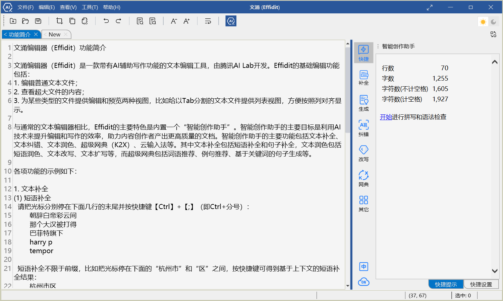Screen dimensions: 503x301
Task: Toggle the cloud ON switch
Action: click(364, 282)
